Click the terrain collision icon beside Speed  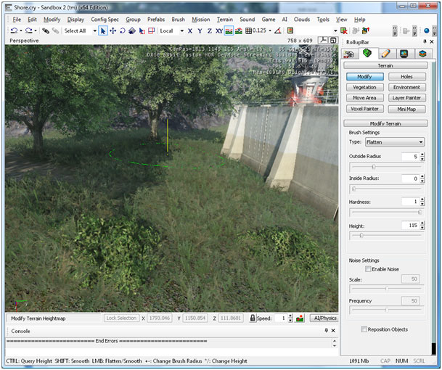(x=300, y=318)
